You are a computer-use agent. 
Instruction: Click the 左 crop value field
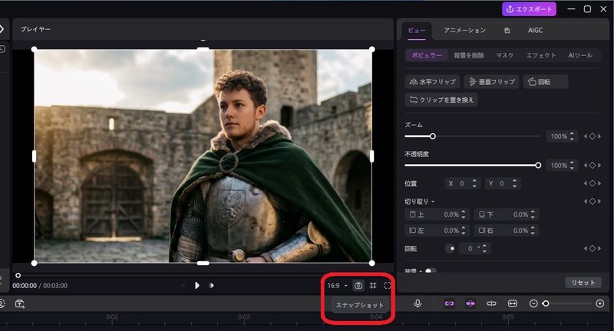pos(435,231)
